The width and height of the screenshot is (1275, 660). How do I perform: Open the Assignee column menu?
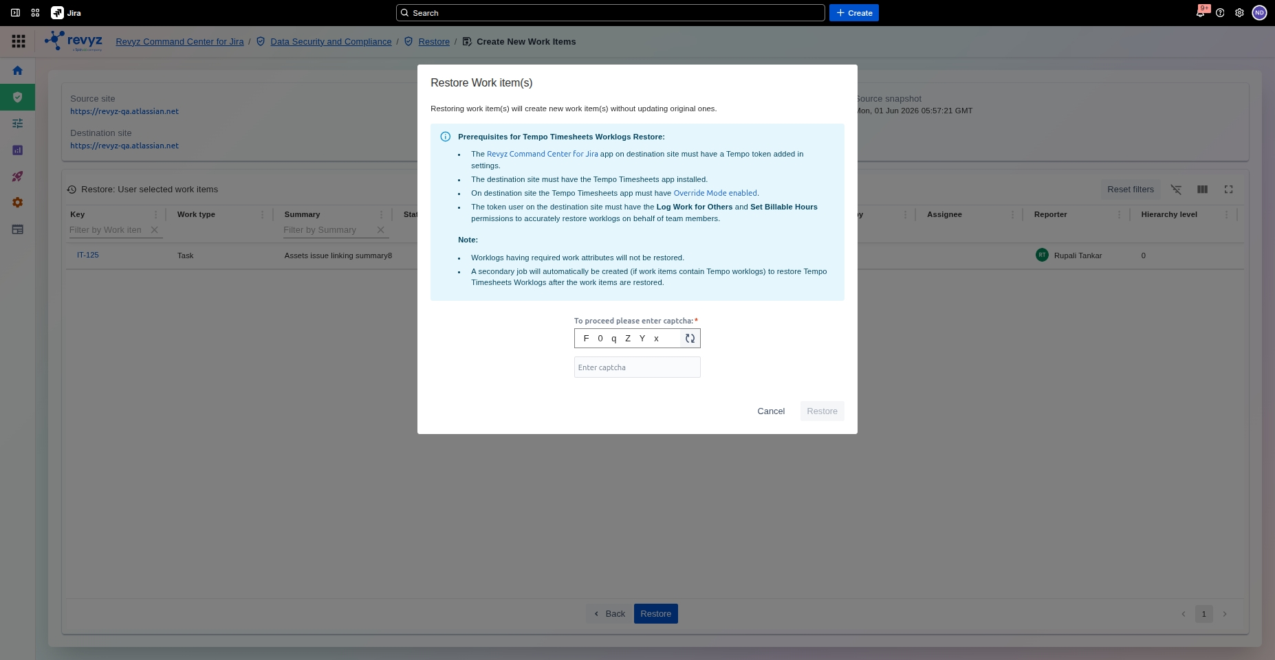click(x=1012, y=215)
